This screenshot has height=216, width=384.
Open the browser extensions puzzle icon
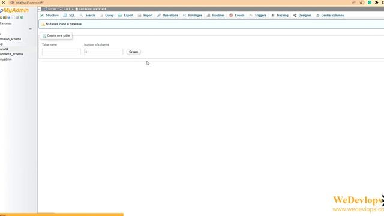(x=377, y=2)
